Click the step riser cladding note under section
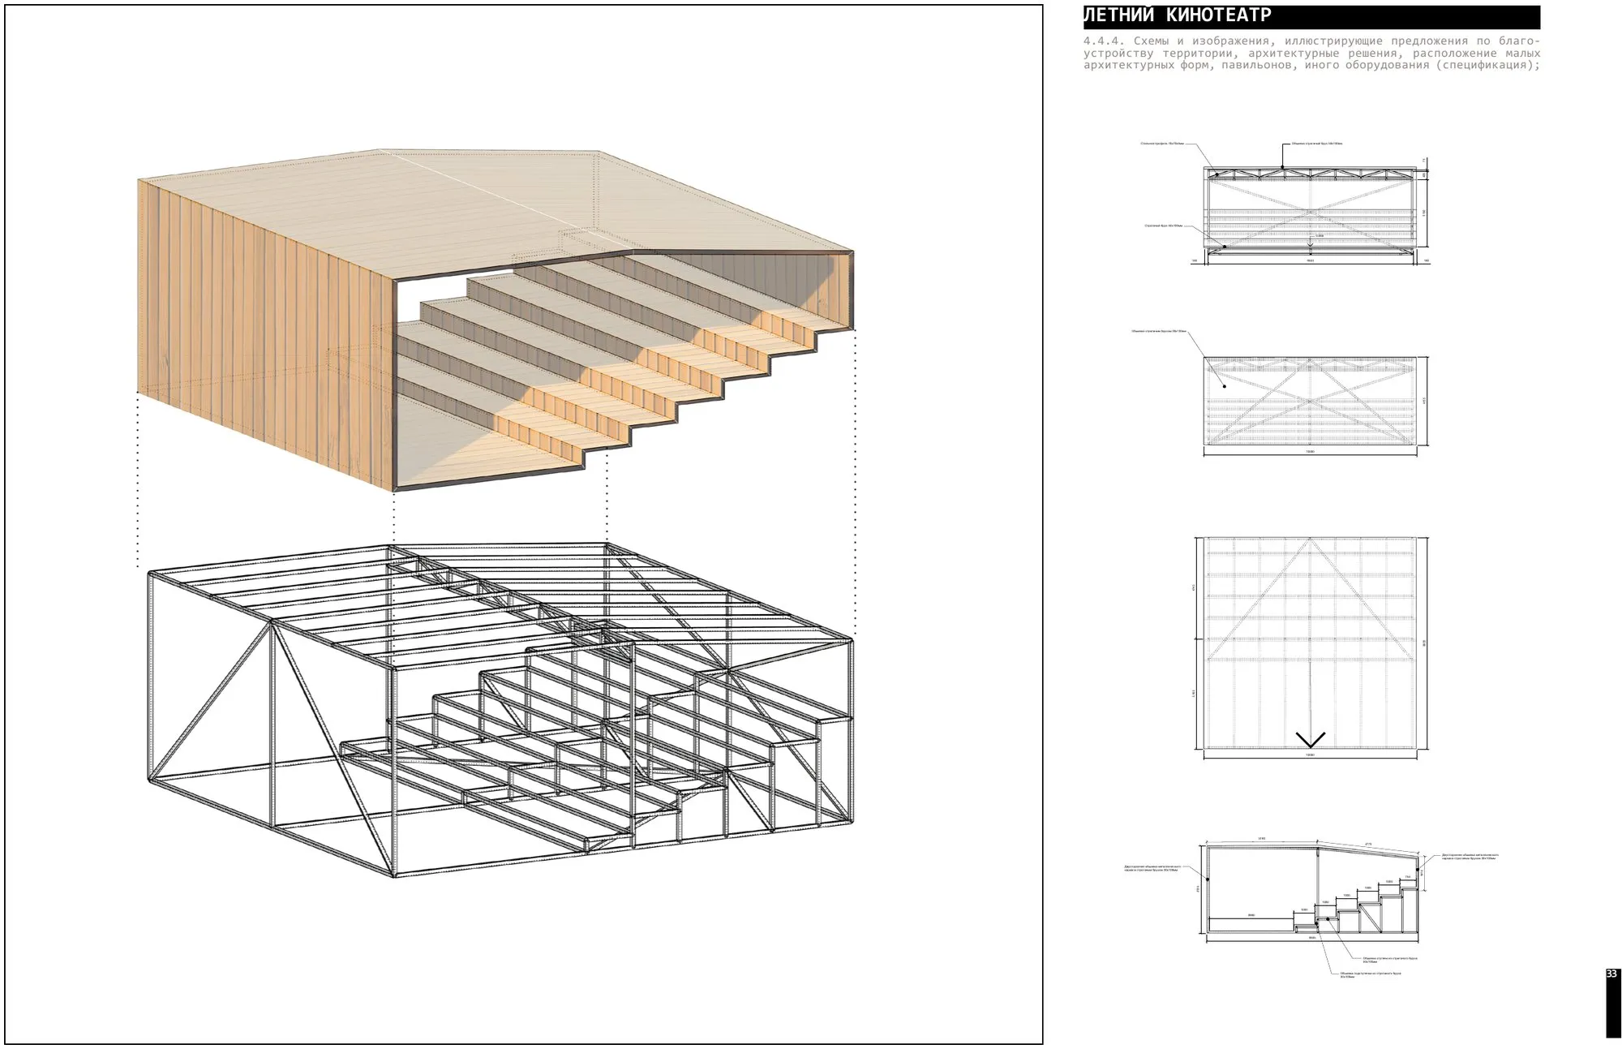1622x1049 pixels. (x=1371, y=974)
